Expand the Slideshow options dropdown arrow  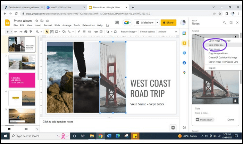[157, 22]
